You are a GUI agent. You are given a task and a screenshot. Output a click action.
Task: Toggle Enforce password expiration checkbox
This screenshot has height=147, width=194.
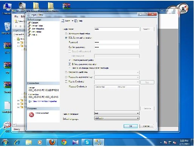point(70,64)
